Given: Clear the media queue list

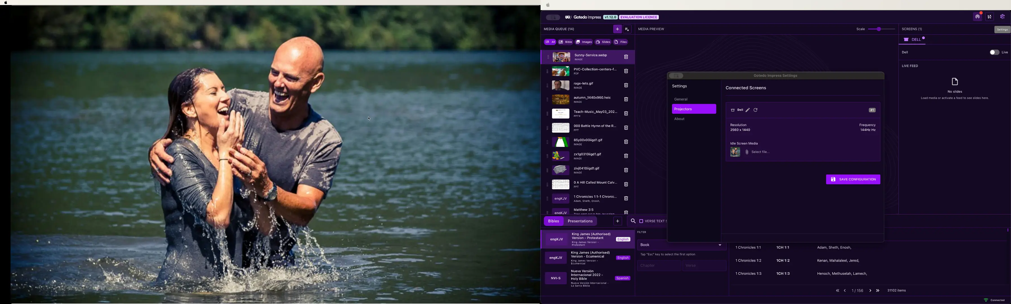Looking at the screenshot, I should tap(627, 30).
